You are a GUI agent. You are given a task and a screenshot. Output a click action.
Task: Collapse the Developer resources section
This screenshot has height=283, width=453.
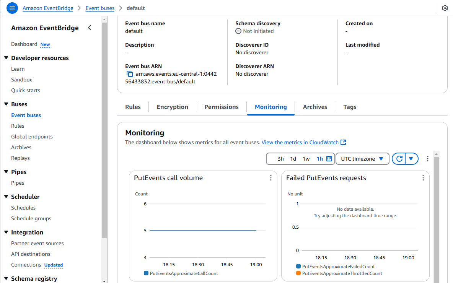6,58
